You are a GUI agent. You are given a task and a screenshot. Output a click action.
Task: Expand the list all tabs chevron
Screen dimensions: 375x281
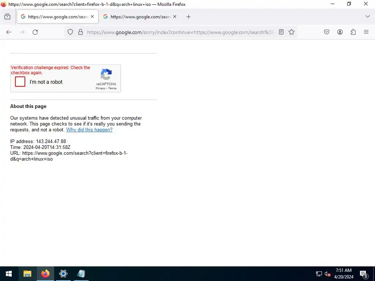tap(368, 16)
